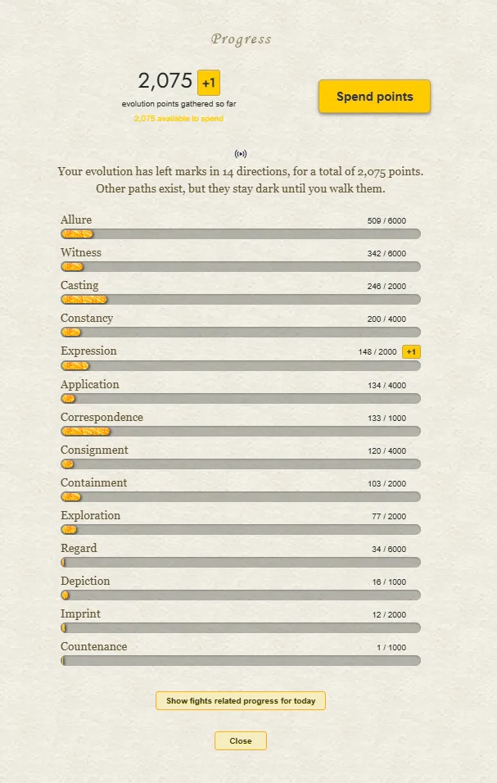Image resolution: width=497 pixels, height=783 pixels.
Task: Click the 2,075 available to spend text
Action: click(x=178, y=118)
